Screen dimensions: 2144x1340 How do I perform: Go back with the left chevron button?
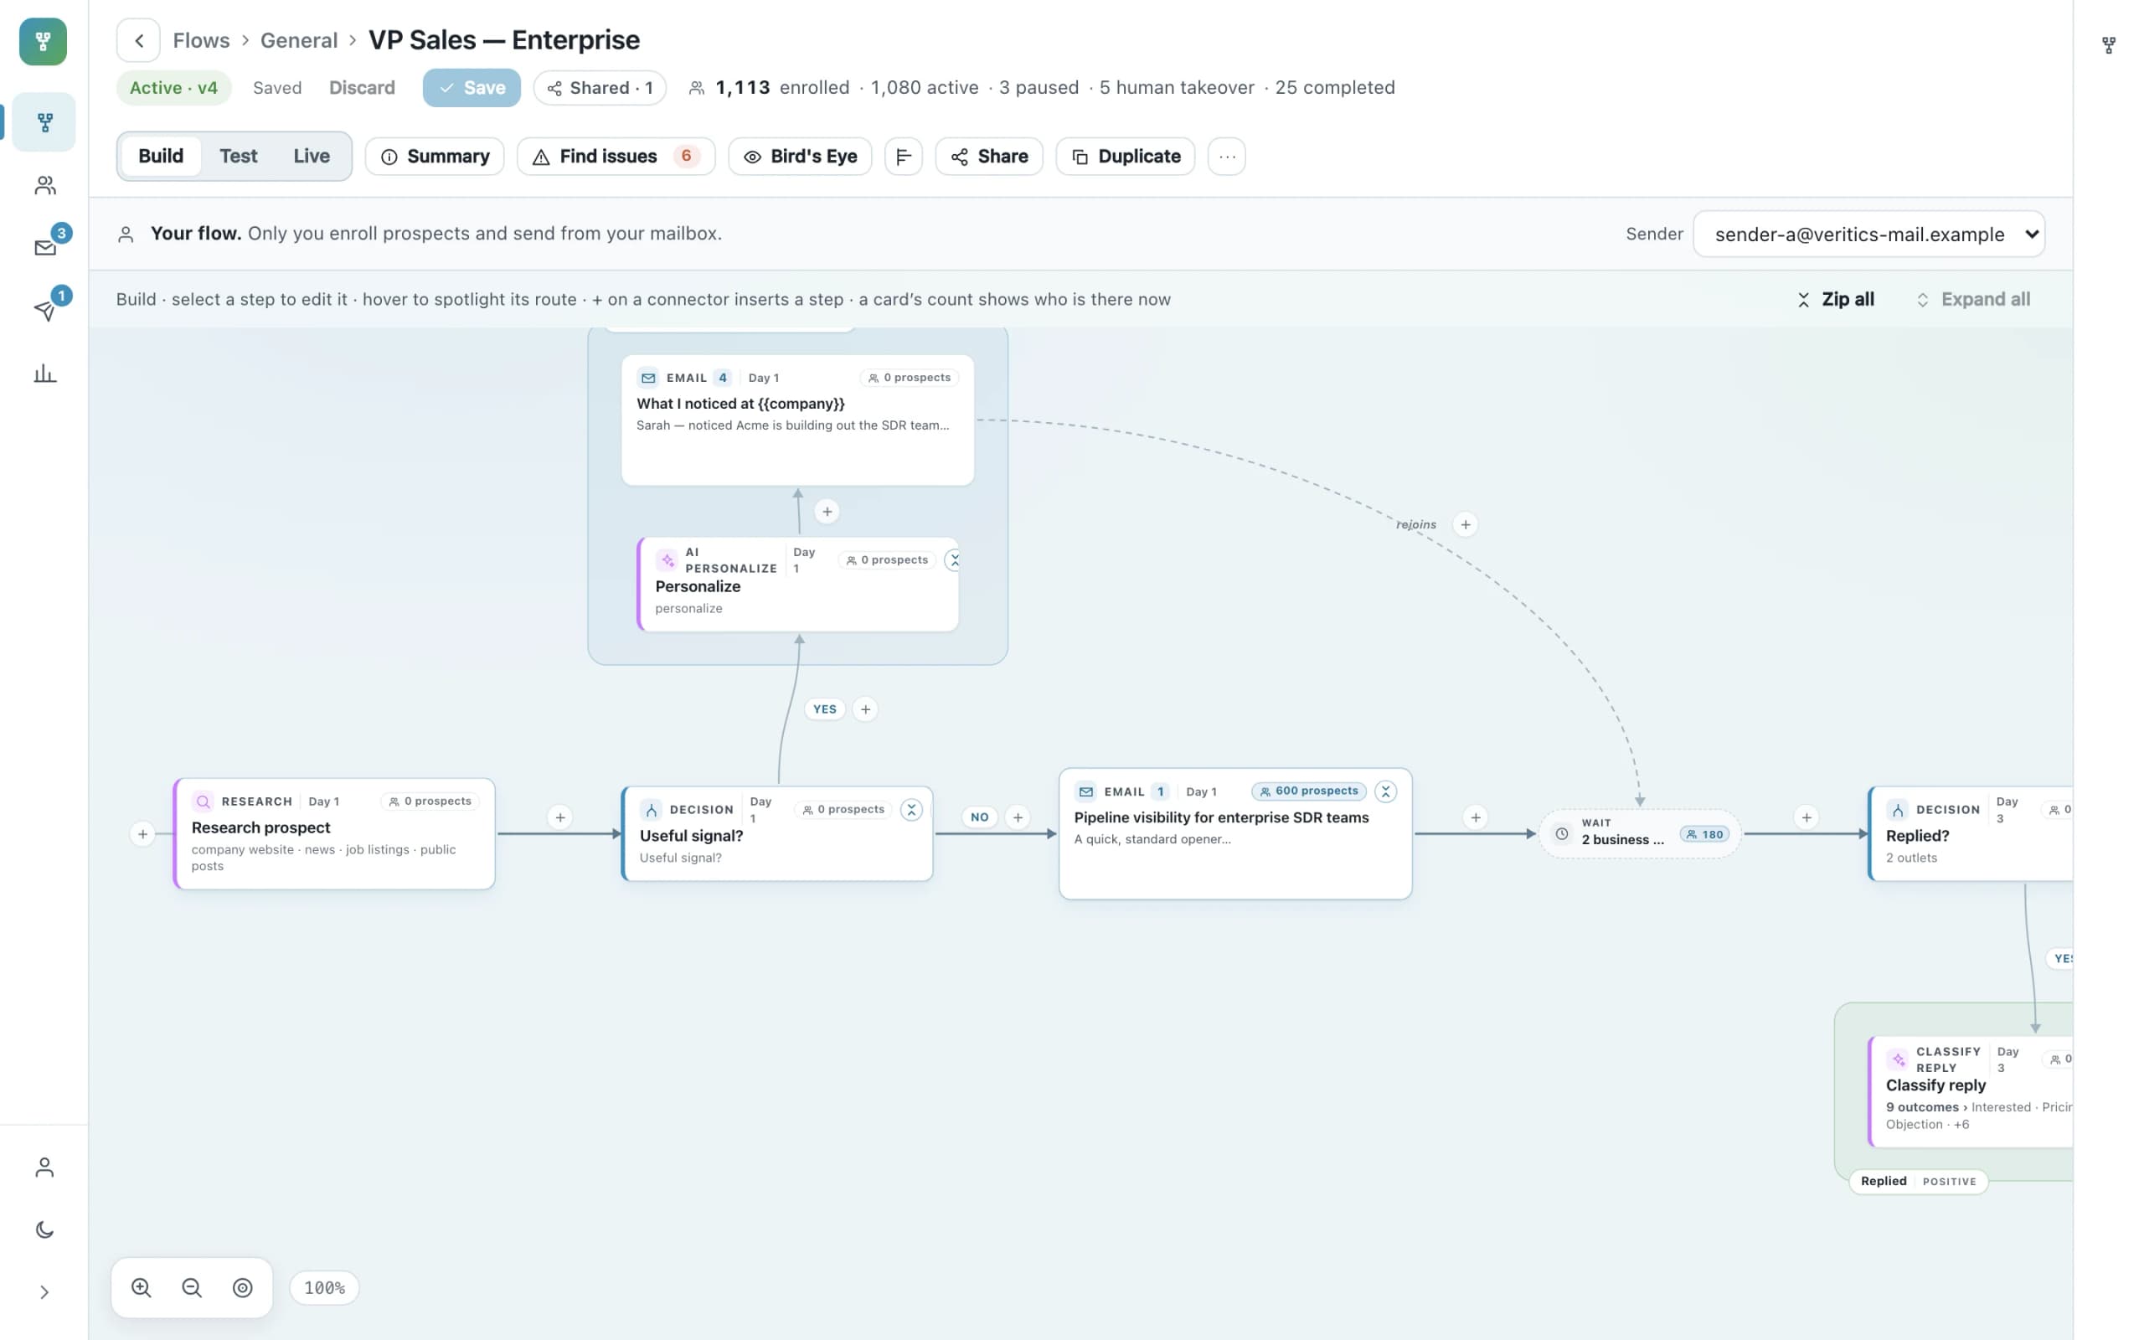[x=138, y=41]
